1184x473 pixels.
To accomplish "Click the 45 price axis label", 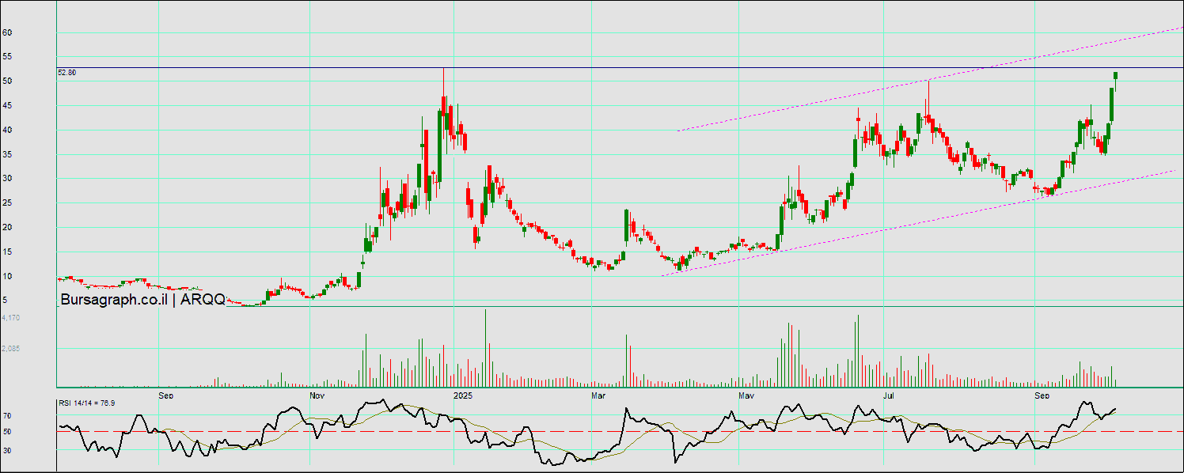I will (6, 106).
